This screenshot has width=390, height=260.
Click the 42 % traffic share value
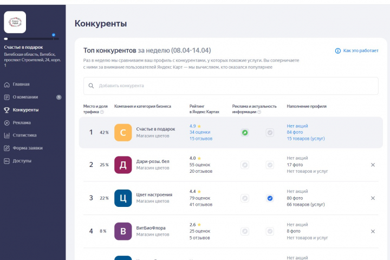[104, 133]
